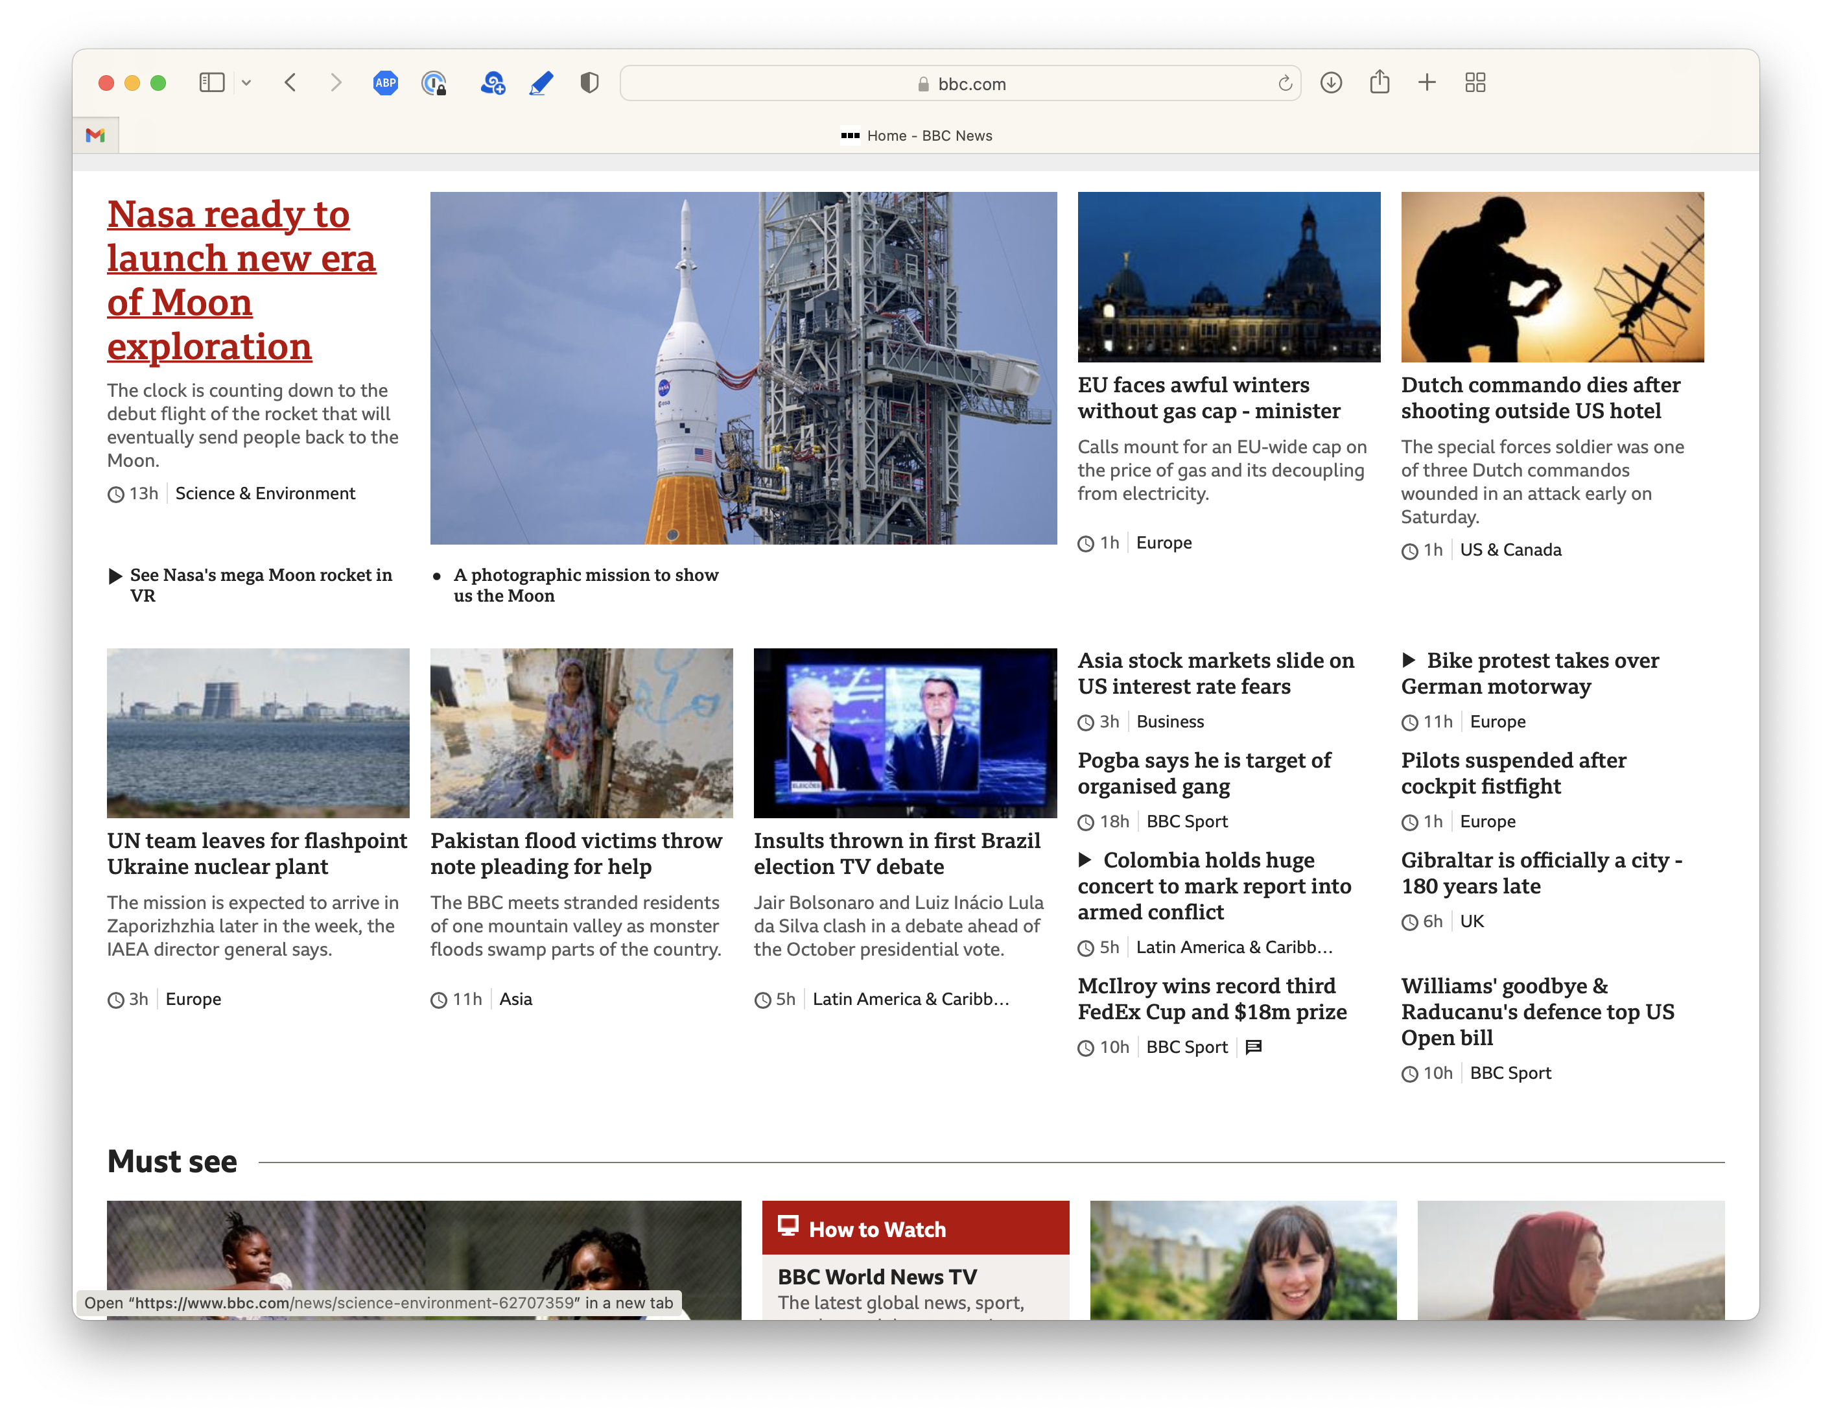This screenshot has width=1832, height=1416.
Task: Open Brazil TV debate image
Action: (x=905, y=733)
